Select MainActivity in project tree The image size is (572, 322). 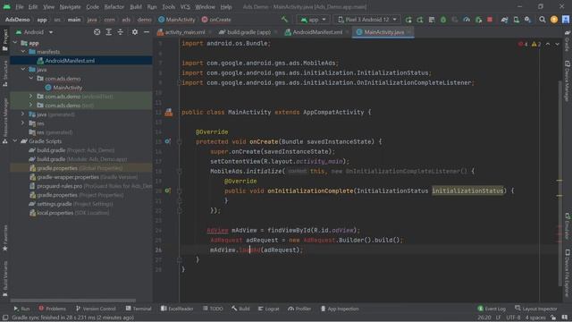point(68,88)
